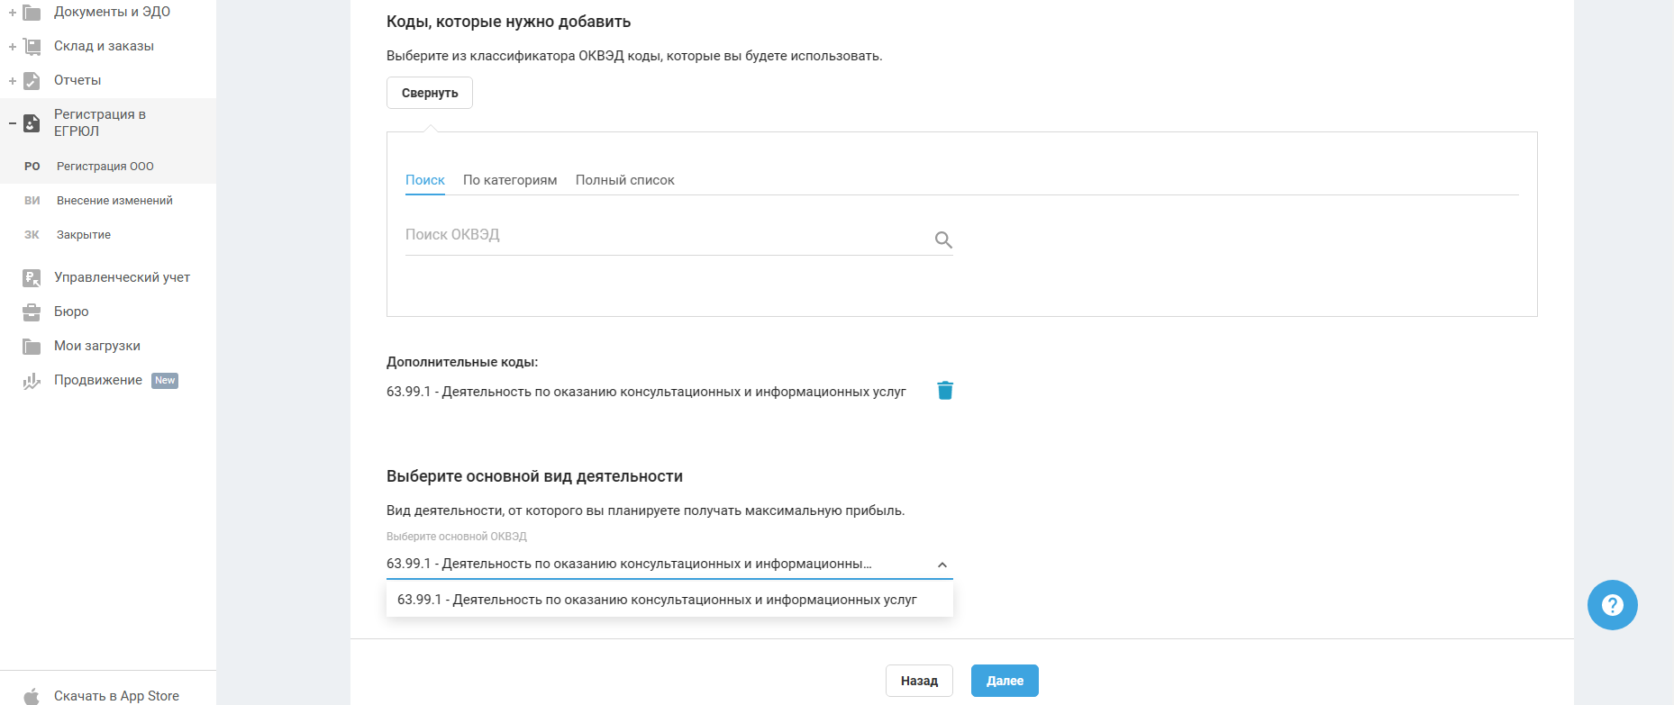Click the Управленческий учет sidebar icon
The height and width of the screenshot is (705, 1674).
[x=32, y=278]
